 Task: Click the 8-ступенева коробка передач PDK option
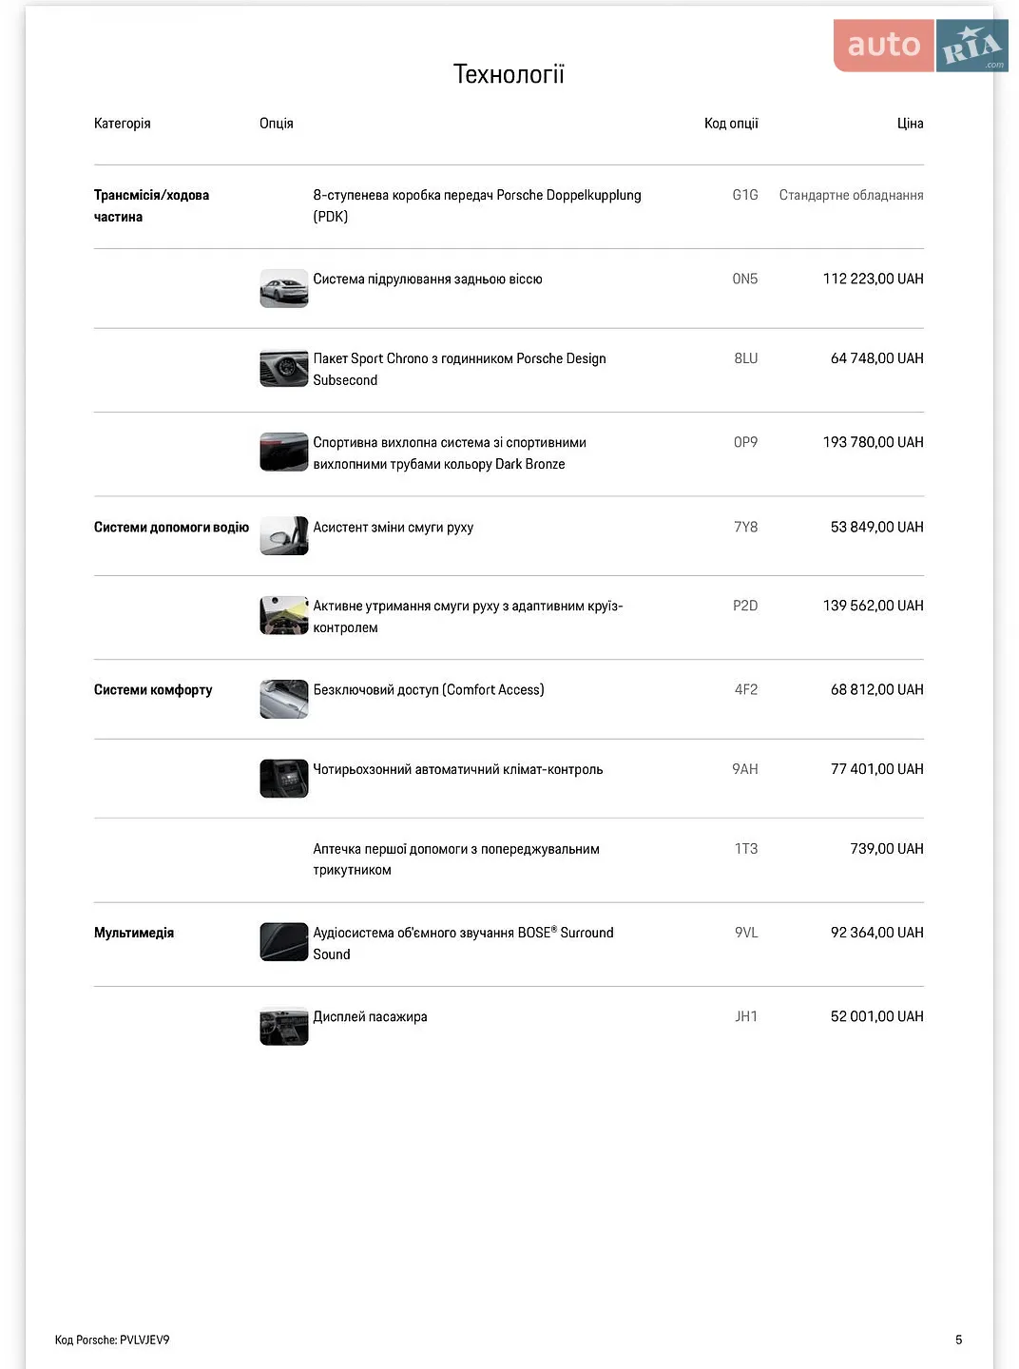[x=477, y=205]
